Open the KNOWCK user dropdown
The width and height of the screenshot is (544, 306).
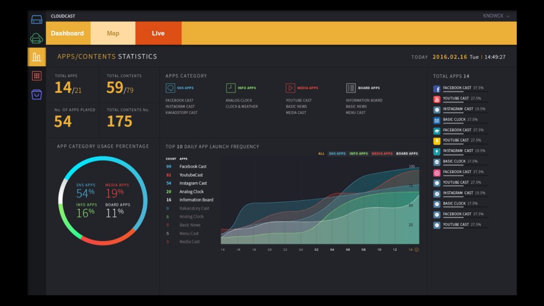(496, 16)
